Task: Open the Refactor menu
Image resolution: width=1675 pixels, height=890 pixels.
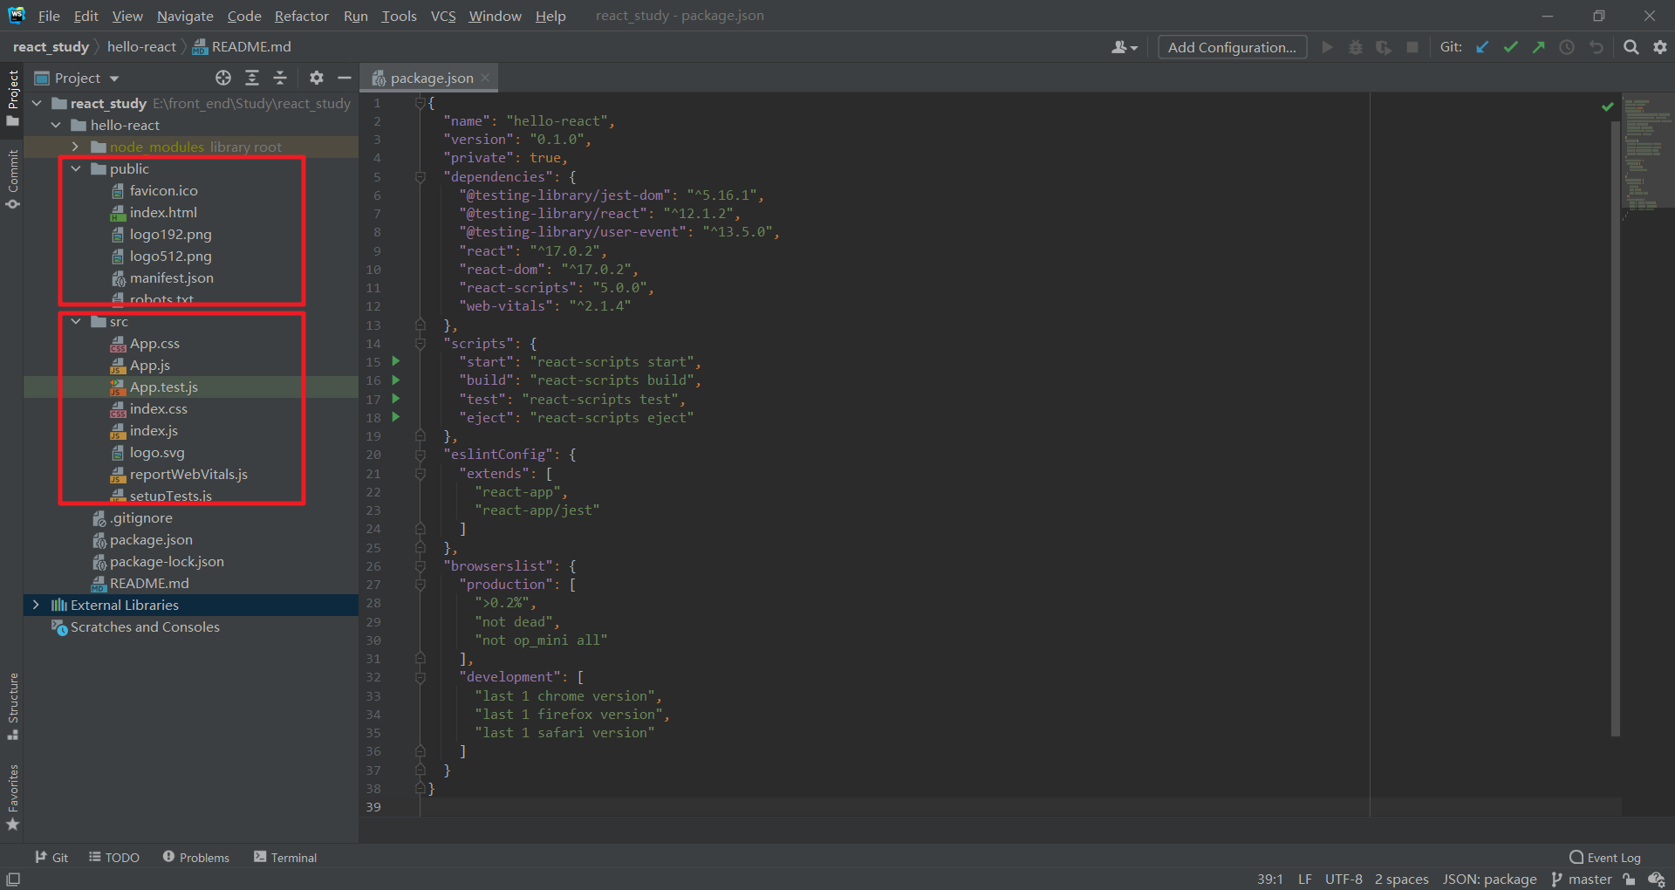Action: click(301, 16)
